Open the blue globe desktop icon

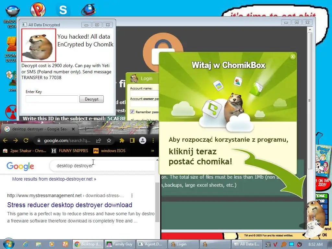88,10
